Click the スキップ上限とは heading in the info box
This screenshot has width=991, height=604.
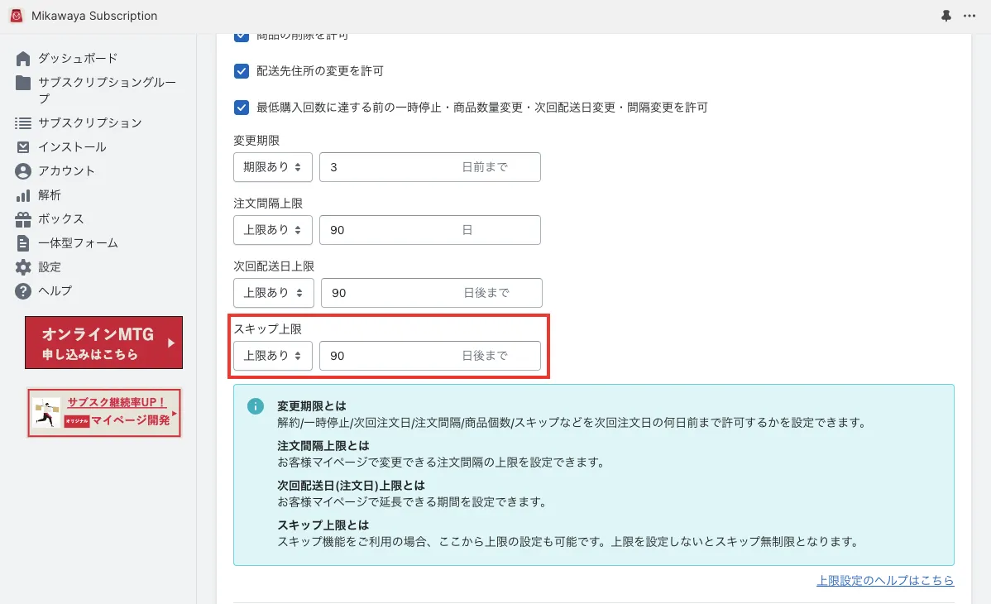tap(323, 525)
